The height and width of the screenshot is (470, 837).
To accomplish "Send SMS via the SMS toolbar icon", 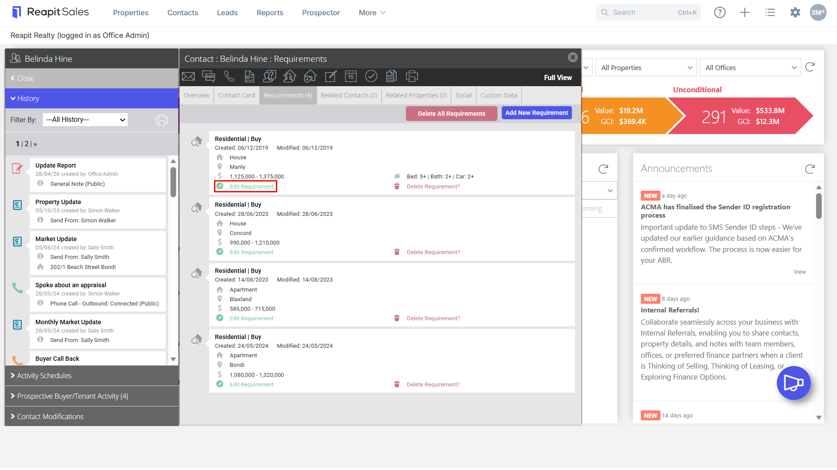I will 209,77.
